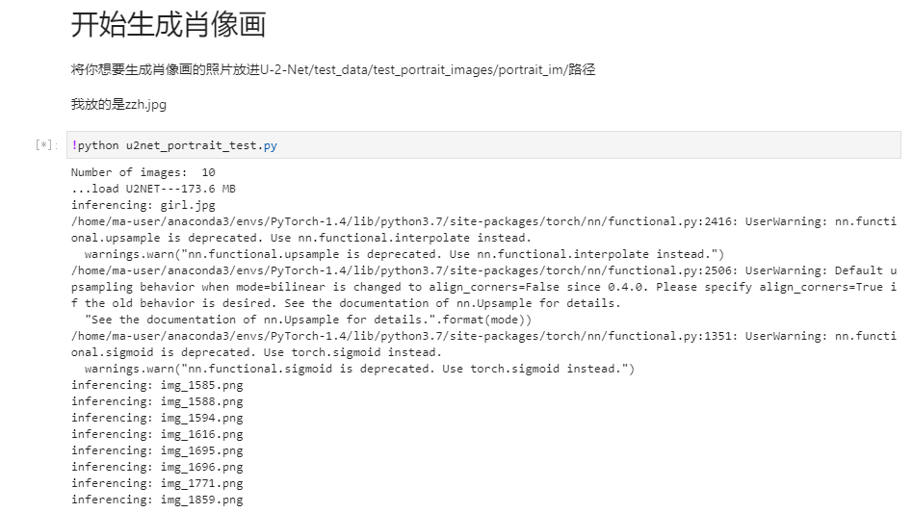913x513 pixels.
Task: Click the inferencing: img_1616.png line
Action: click(x=157, y=434)
